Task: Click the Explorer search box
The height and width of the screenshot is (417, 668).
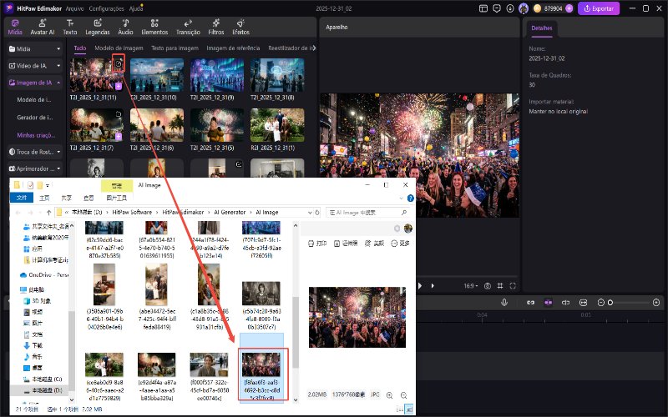Action: click(x=368, y=212)
